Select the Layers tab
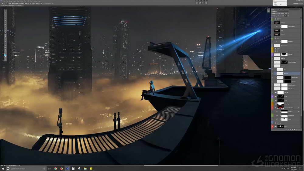Image resolution: width=304 pixels, height=171 pixels. click(x=273, y=10)
